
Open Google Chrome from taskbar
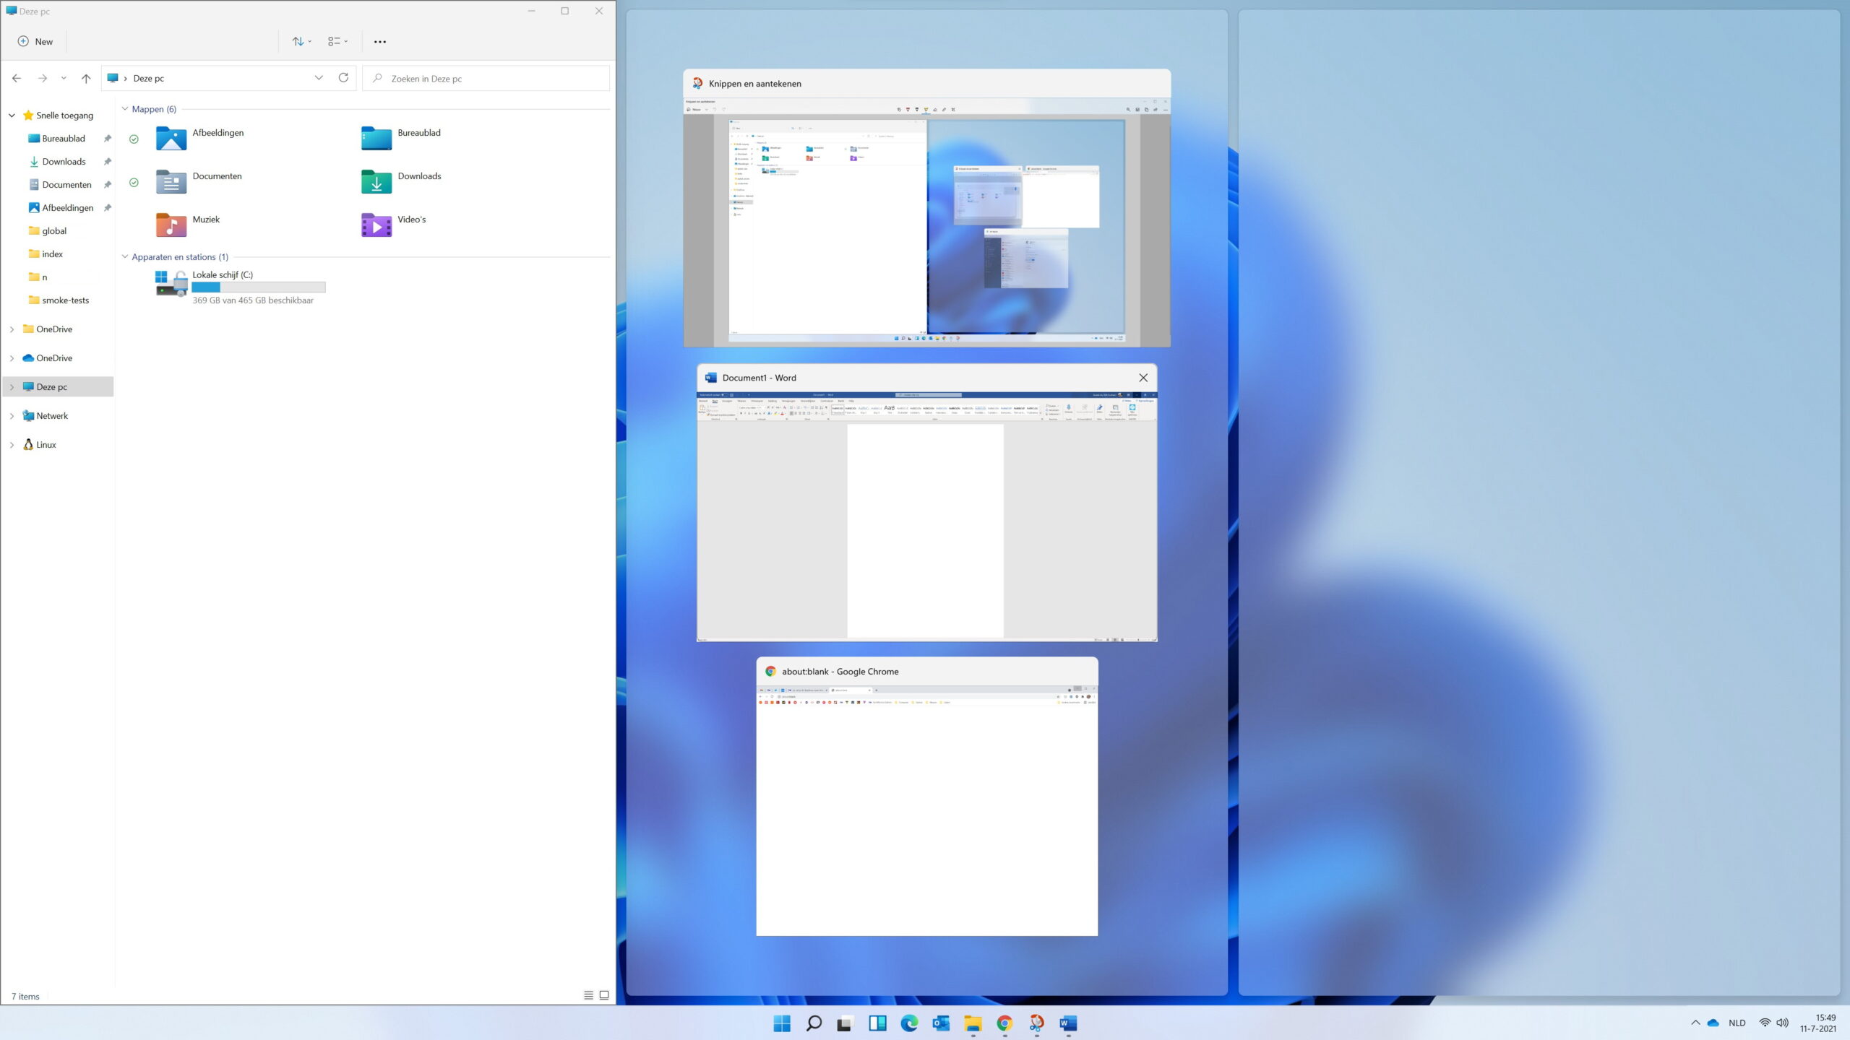(x=1004, y=1023)
